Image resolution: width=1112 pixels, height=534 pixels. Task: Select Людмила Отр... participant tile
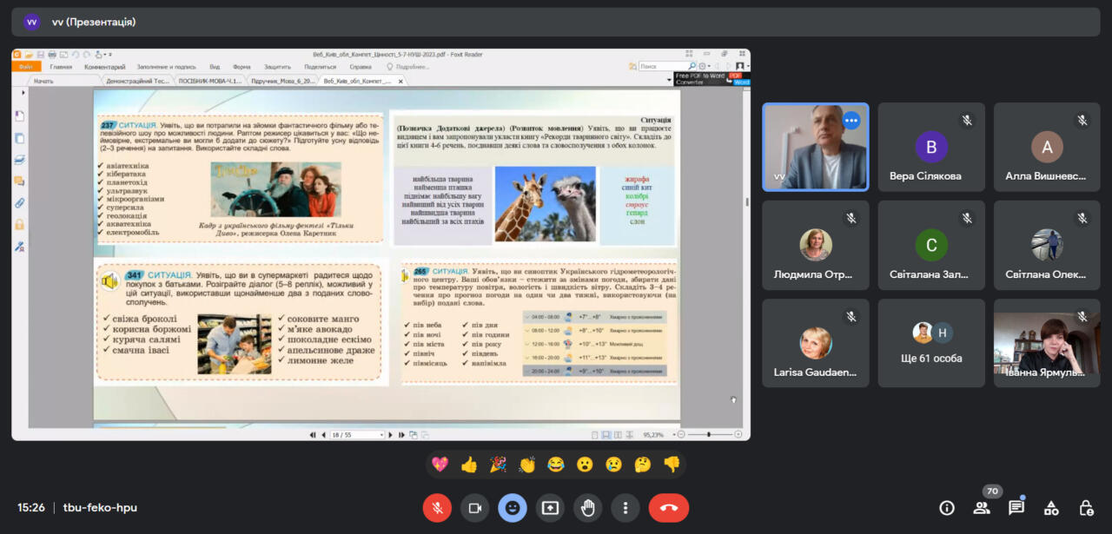pyautogui.click(x=816, y=246)
